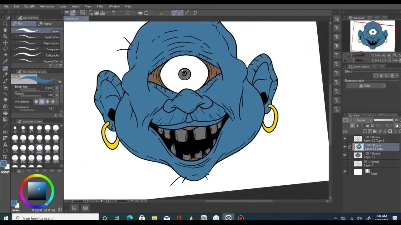Viewport: 401px width, 225px height.
Task: Open Expression color dropdown
Action: [366, 86]
